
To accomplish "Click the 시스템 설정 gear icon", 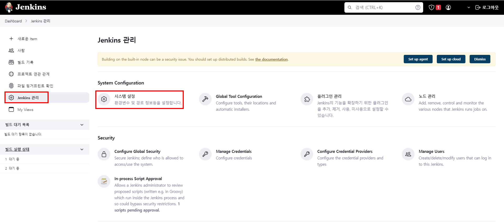I will pos(104,99).
